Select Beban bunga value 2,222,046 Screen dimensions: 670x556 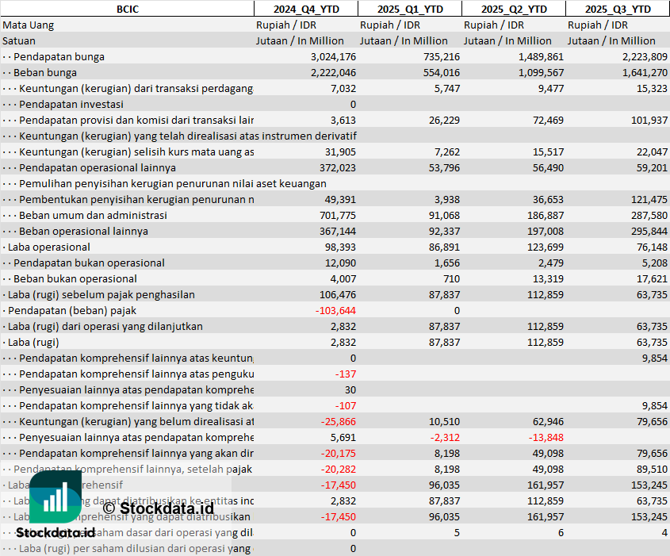point(333,73)
